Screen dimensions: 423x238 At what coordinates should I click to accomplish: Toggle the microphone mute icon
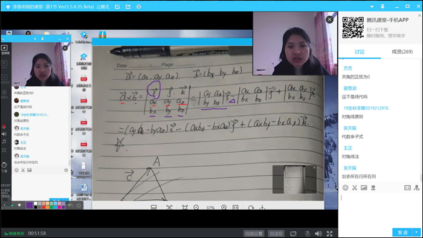[307, 234]
